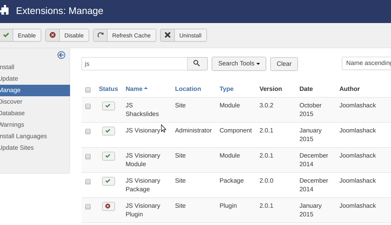The height and width of the screenshot is (225, 391).
Task: Focus the search field containing js
Action: 134,64
